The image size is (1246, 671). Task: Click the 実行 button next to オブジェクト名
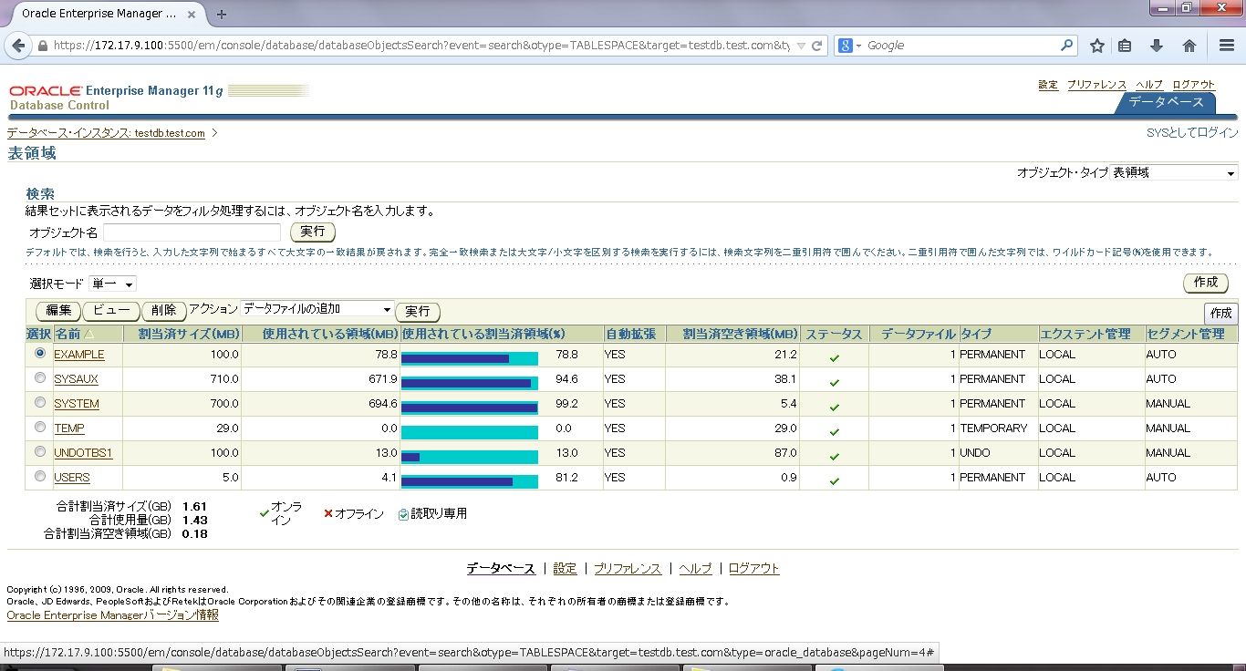[x=312, y=232]
